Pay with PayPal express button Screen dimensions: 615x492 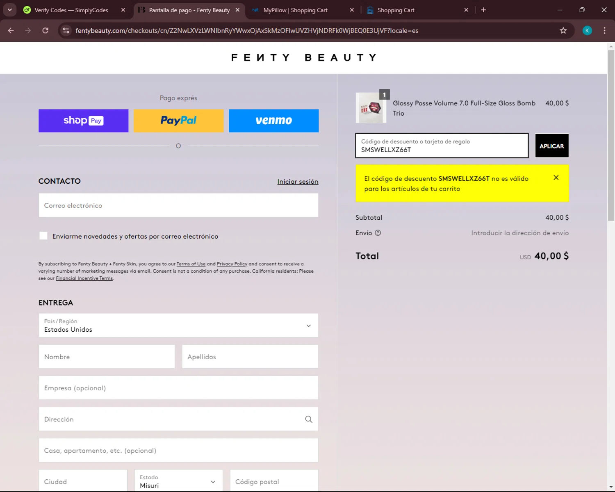tap(179, 121)
